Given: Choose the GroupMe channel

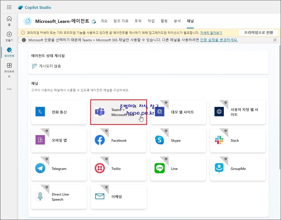Looking at the screenshot, I should [x=238, y=168].
